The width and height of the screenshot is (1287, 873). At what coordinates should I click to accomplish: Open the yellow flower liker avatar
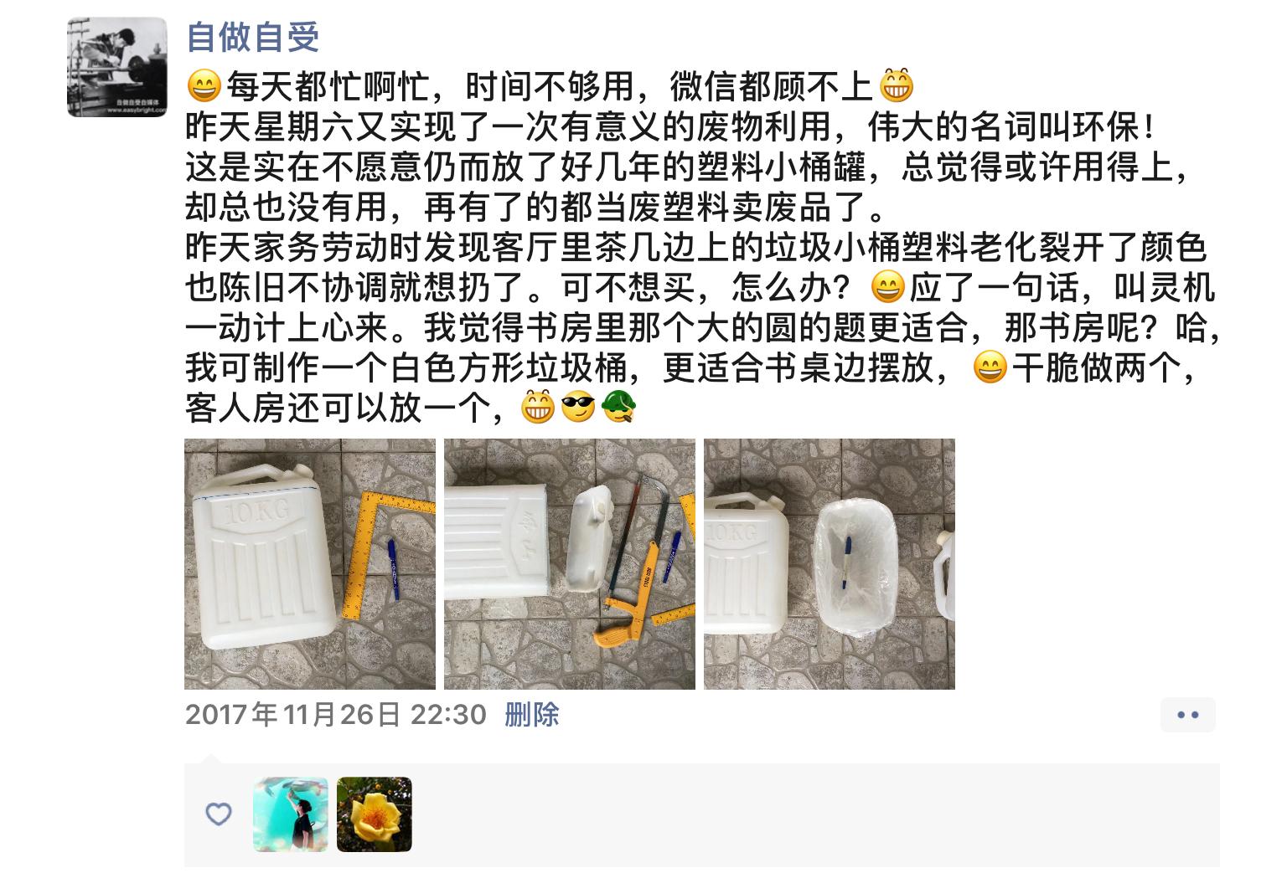pyautogui.click(x=375, y=814)
